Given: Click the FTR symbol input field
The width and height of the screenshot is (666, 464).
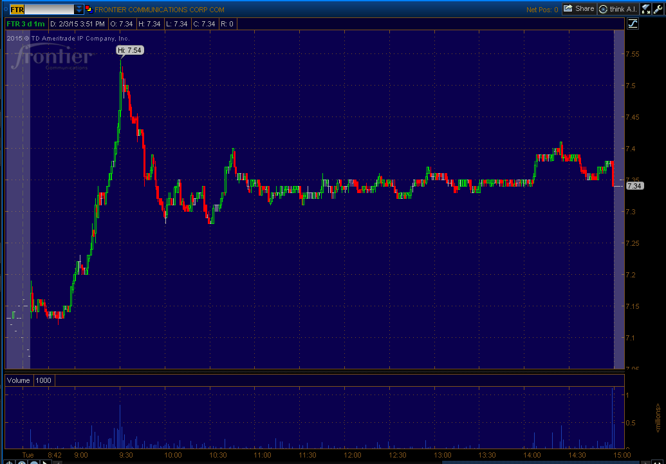Looking at the screenshot, I should [x=42, y=10].
